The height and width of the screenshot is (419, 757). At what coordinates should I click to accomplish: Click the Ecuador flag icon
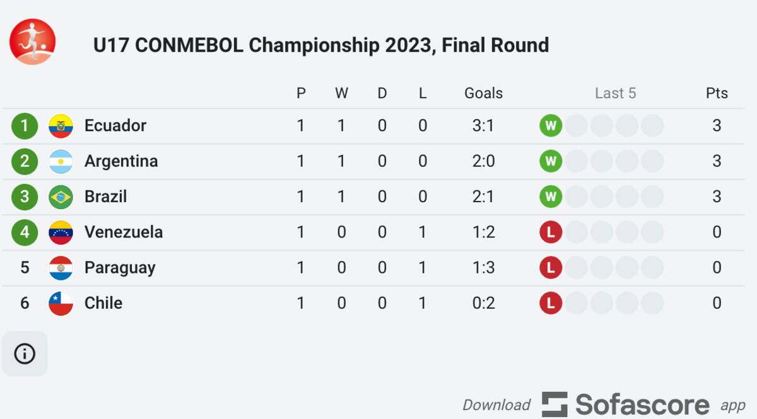coord(60,125)
